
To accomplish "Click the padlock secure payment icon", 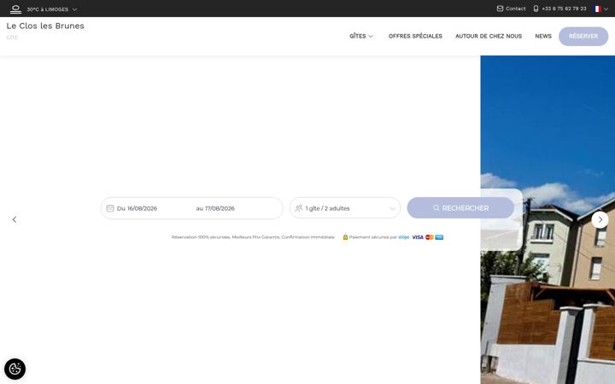I will pos(345,237).
